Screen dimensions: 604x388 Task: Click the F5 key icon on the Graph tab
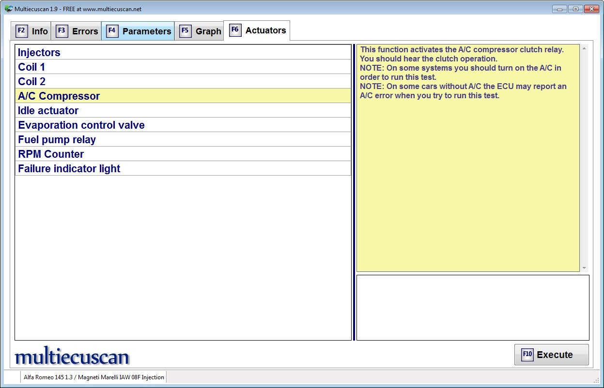point(185,30)
